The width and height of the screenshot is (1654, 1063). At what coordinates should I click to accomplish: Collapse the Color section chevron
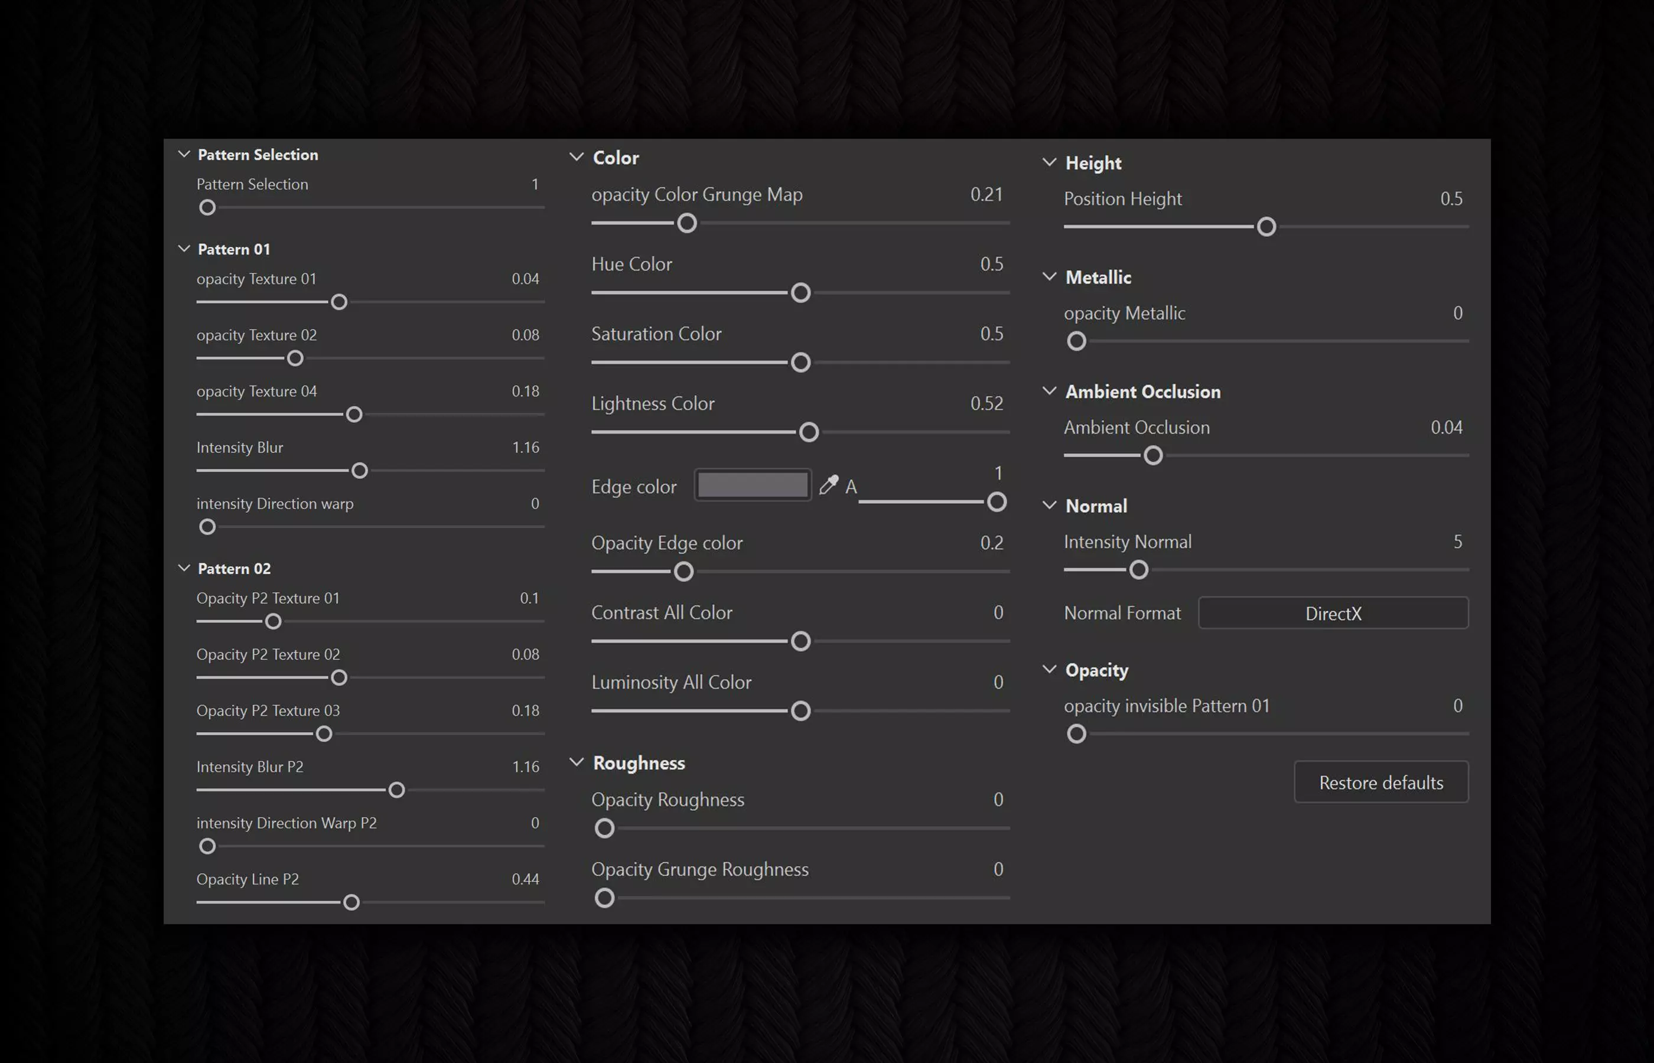(577, 157)
